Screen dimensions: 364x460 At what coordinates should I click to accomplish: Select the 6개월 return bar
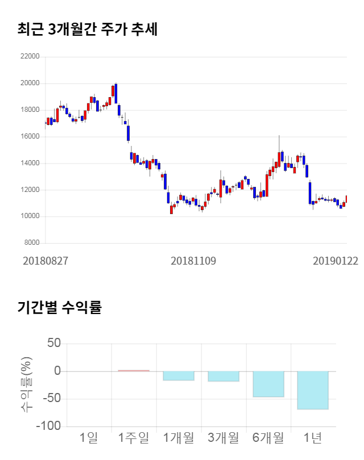(268, 384)
